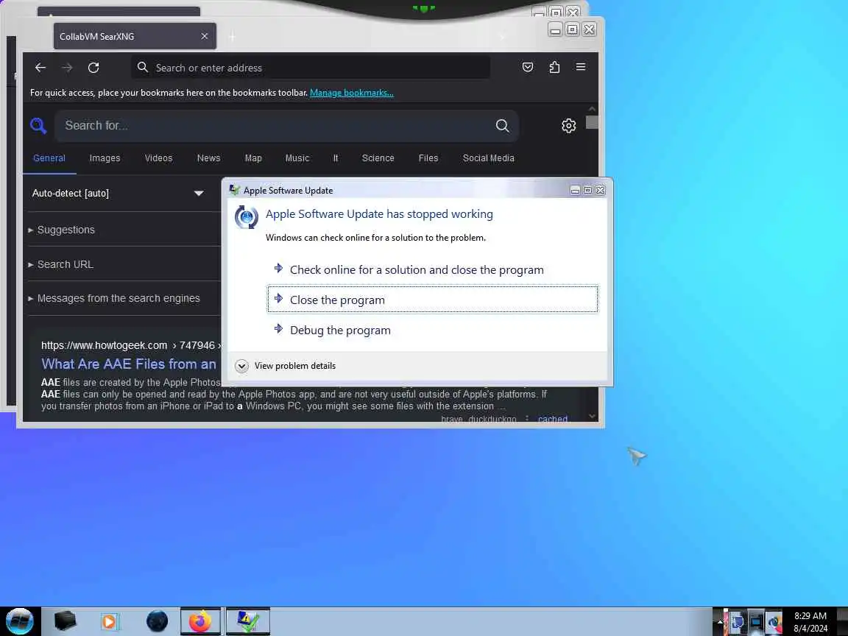Switch to Firefox taskbar button
This screenshot has width=848, height=636.
pyautogui.click(x=200, y=621)
